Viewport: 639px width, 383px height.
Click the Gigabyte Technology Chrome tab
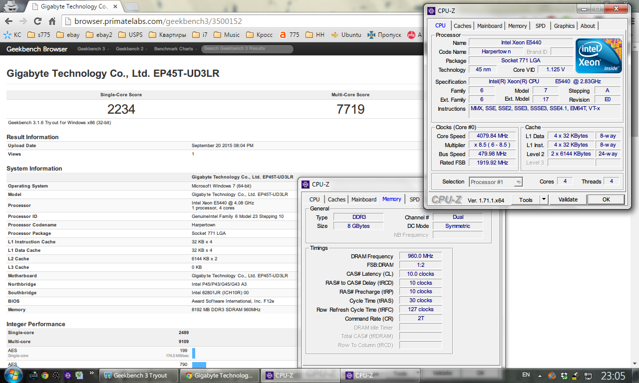74,7
